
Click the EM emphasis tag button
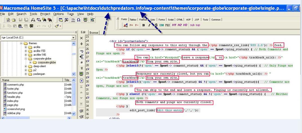(162, 25)
